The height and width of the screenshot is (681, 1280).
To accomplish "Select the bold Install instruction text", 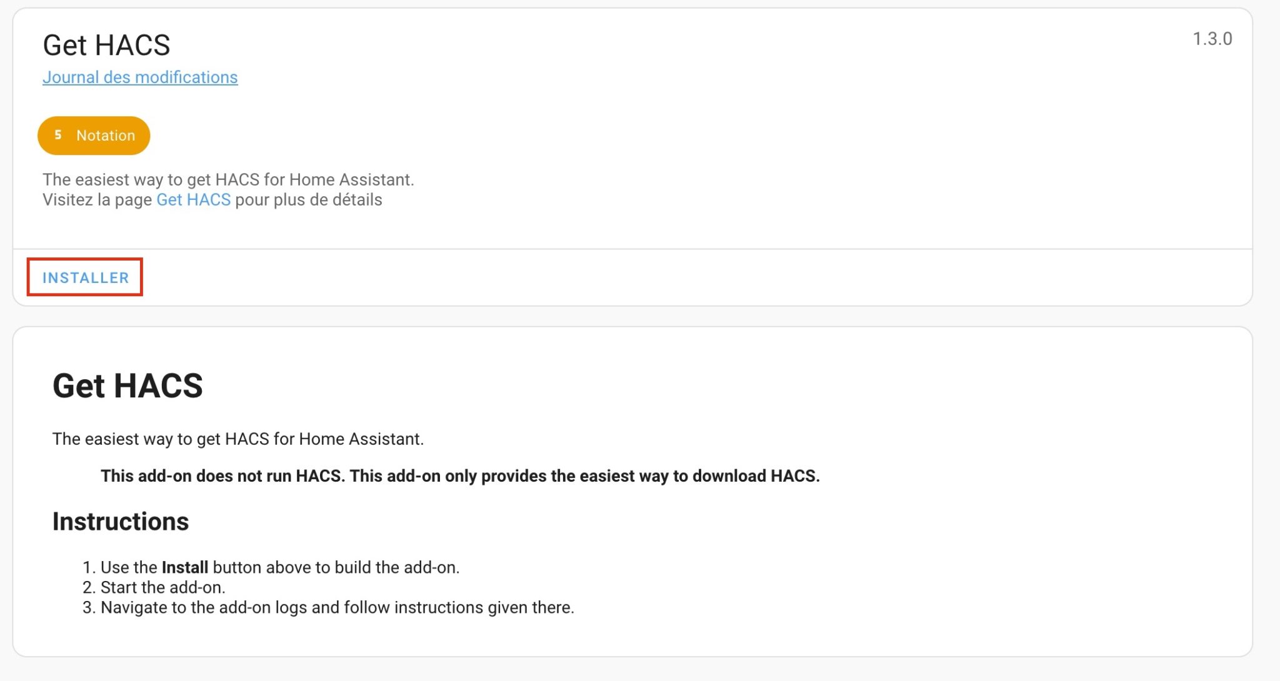I will (x=185, y=567).
